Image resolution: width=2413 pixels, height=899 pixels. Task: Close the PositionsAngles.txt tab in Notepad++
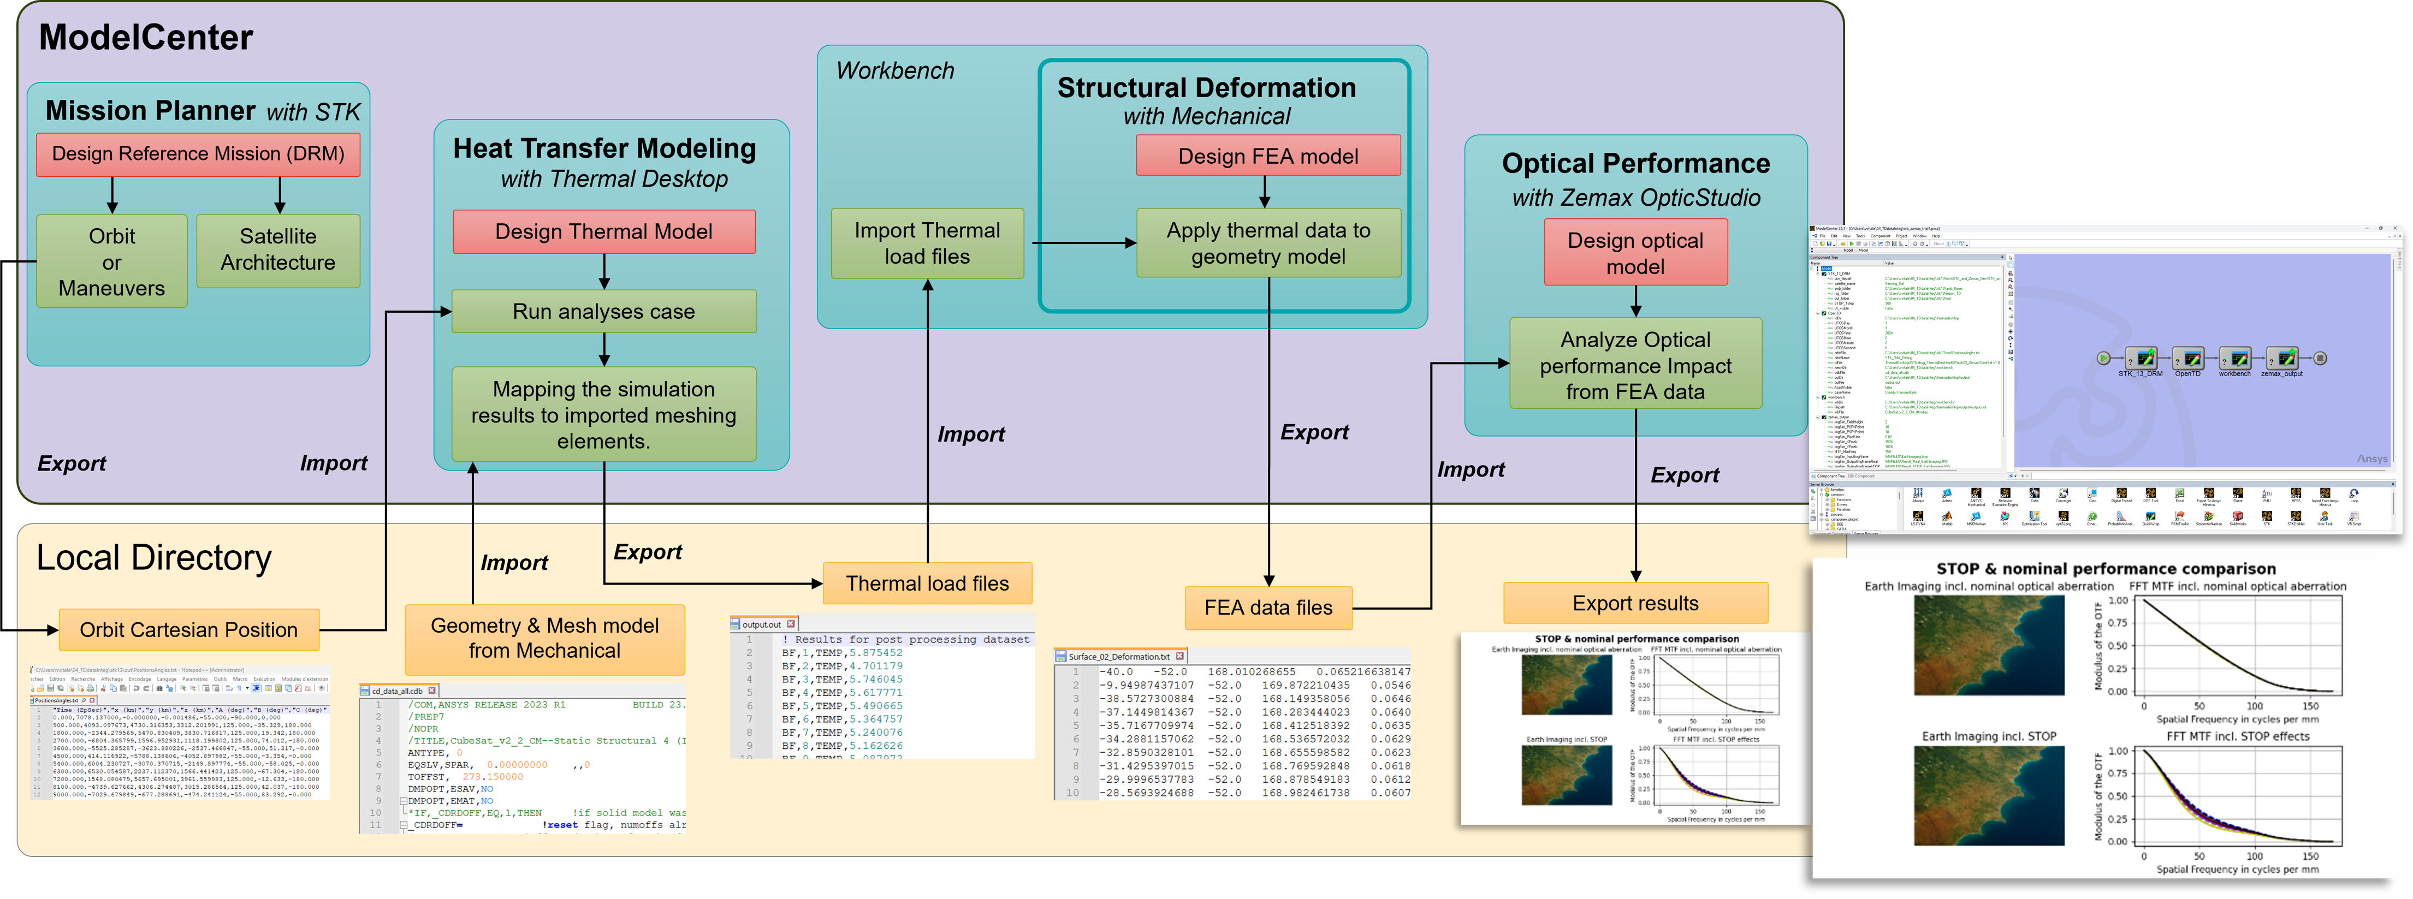tap(92, 700)
